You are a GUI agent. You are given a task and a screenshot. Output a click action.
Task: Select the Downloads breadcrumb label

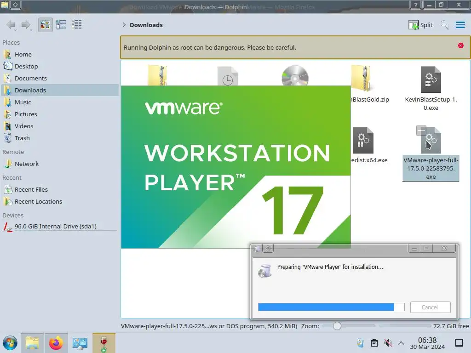146,25
